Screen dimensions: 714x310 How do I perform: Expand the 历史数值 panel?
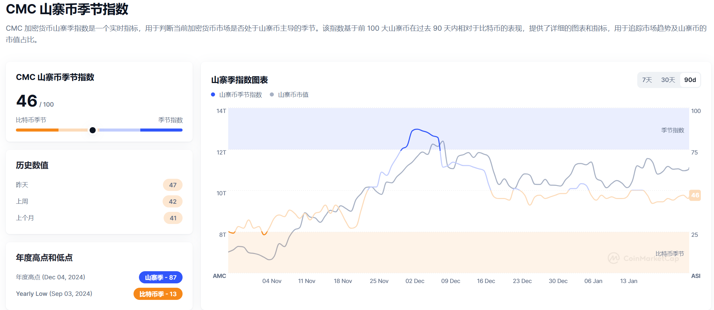click(x=31, y=166)
